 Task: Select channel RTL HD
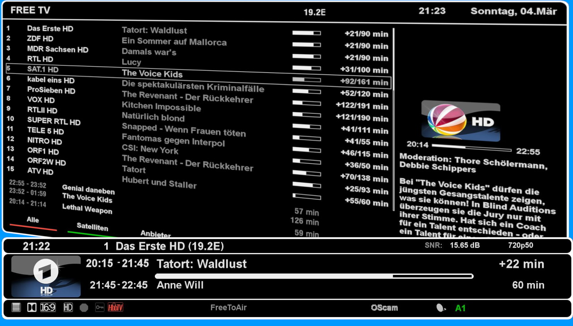tap(40, 59)
